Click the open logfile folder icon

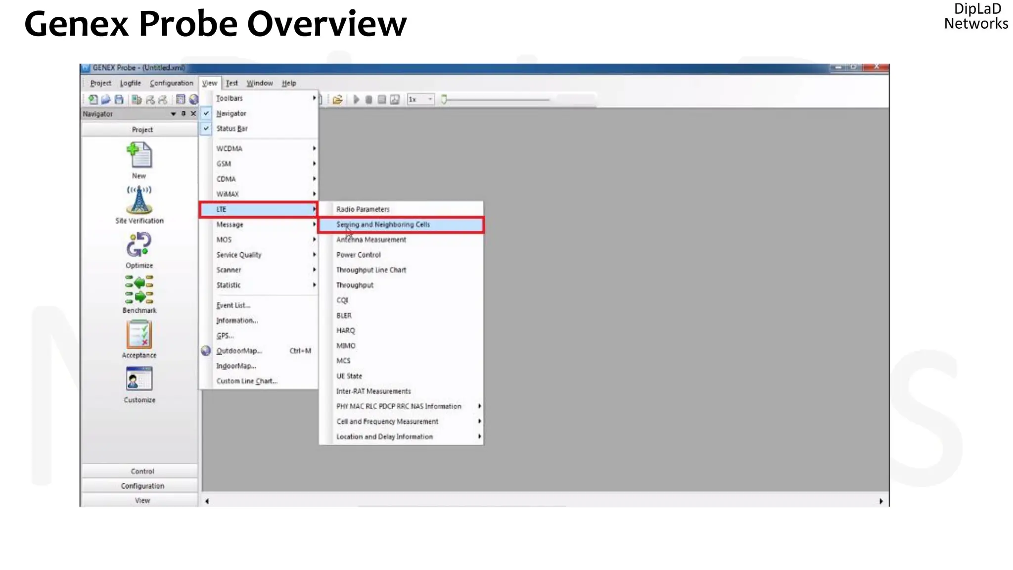coord(338,99)
